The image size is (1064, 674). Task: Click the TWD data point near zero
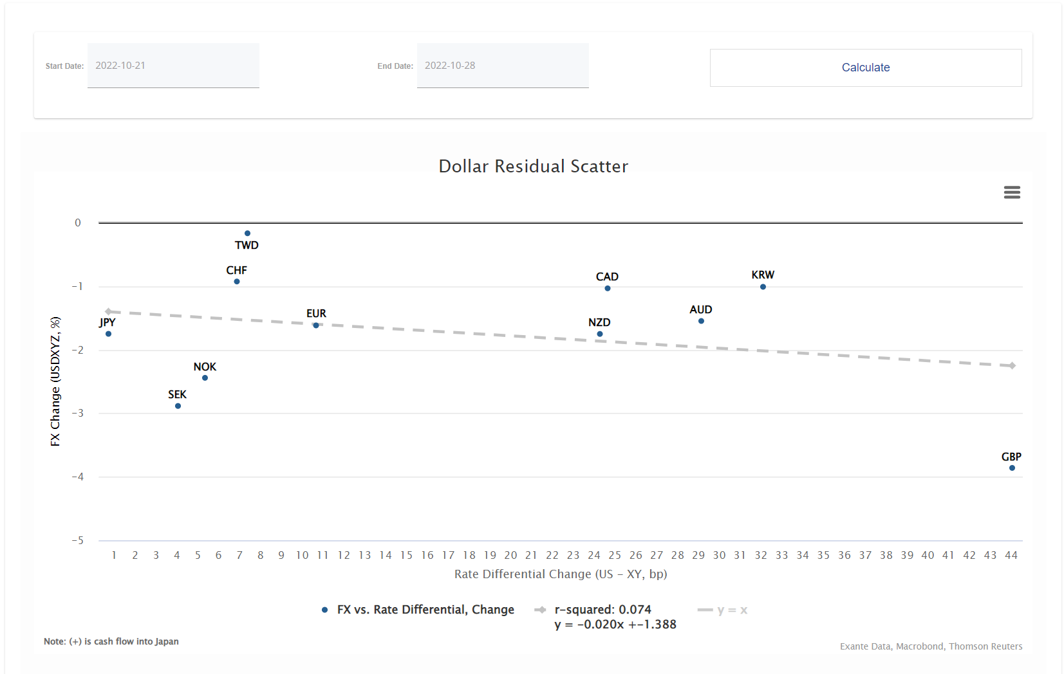(247, 233)
